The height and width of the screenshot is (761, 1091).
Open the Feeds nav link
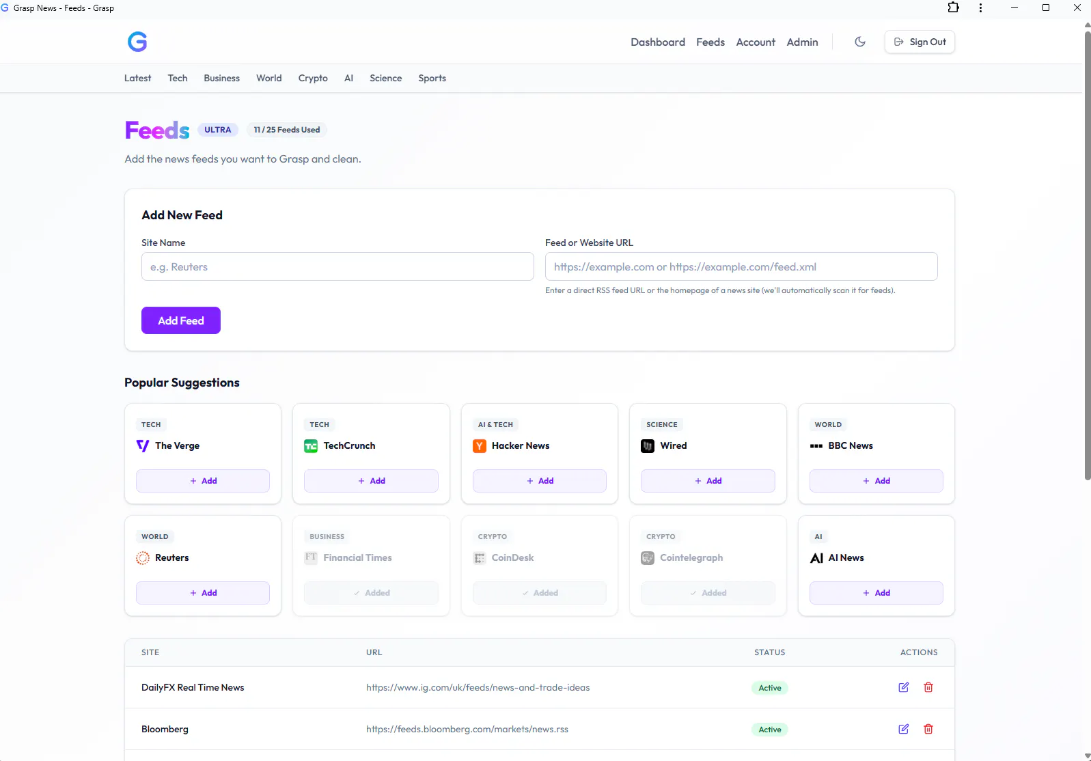[710, 42]
